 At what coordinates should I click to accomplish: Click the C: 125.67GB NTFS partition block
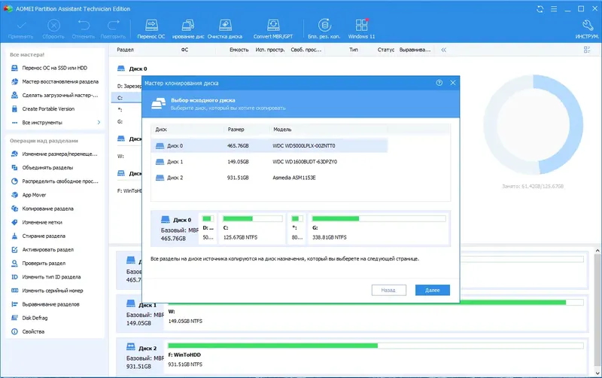252,229
